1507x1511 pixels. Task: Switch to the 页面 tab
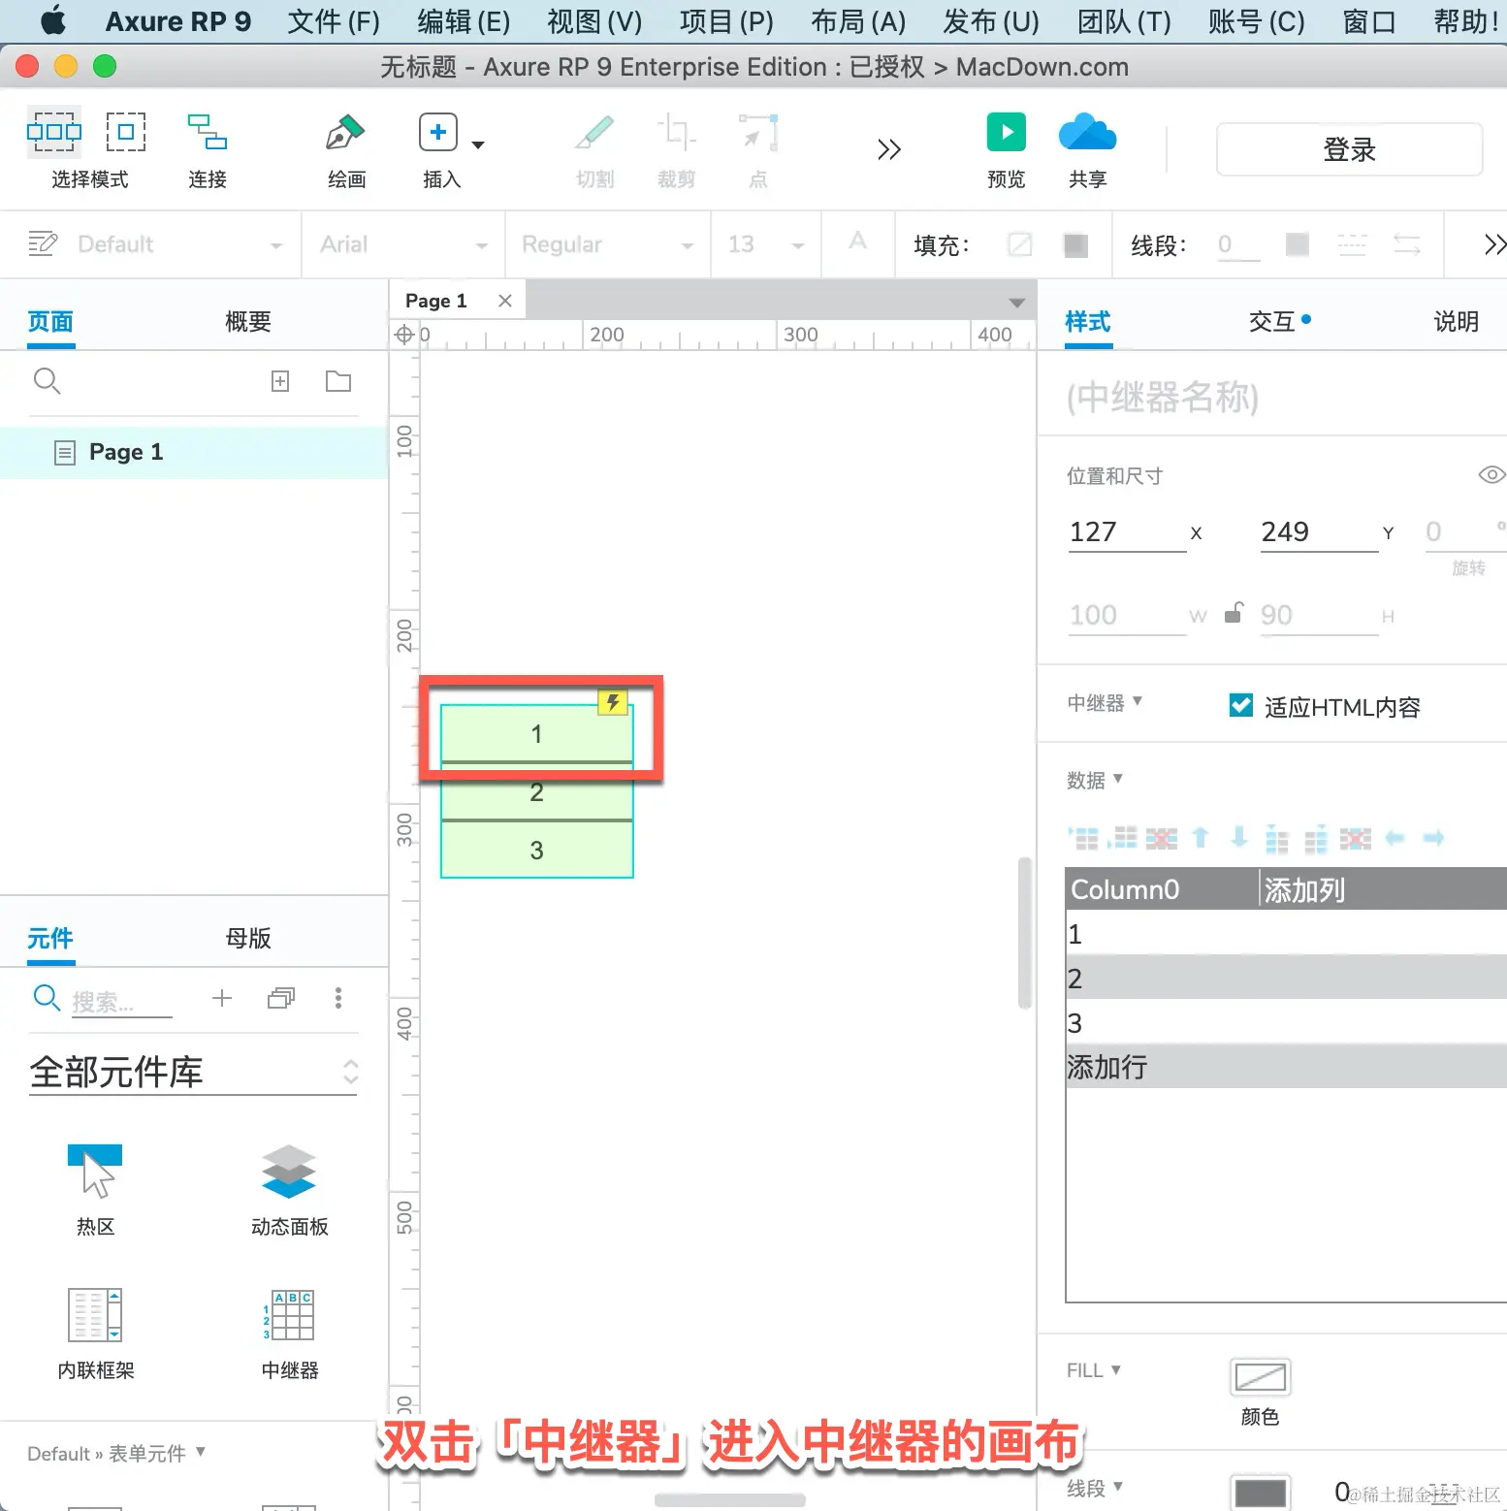tap(50, 322)
